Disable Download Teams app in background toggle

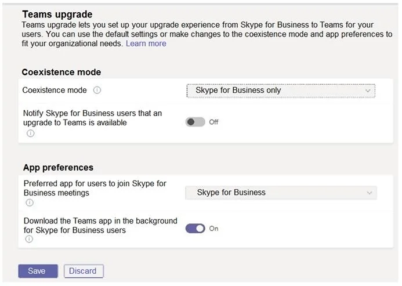click(x=195, y=229)
